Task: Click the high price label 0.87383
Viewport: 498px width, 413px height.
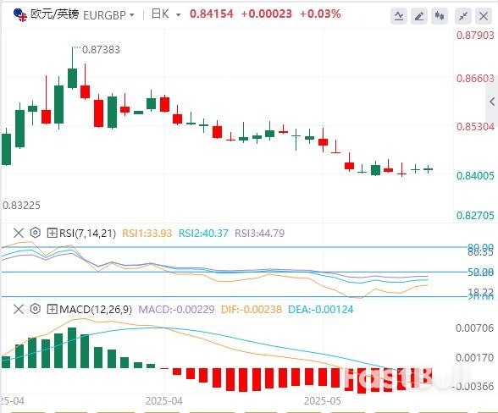Action: point(101,50)
